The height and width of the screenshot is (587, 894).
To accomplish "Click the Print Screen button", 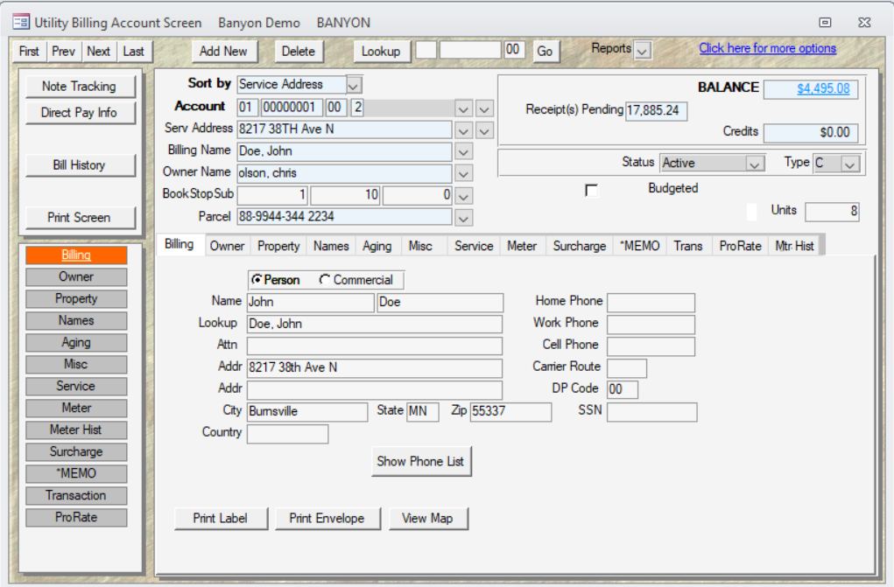I will coord(80,217).
